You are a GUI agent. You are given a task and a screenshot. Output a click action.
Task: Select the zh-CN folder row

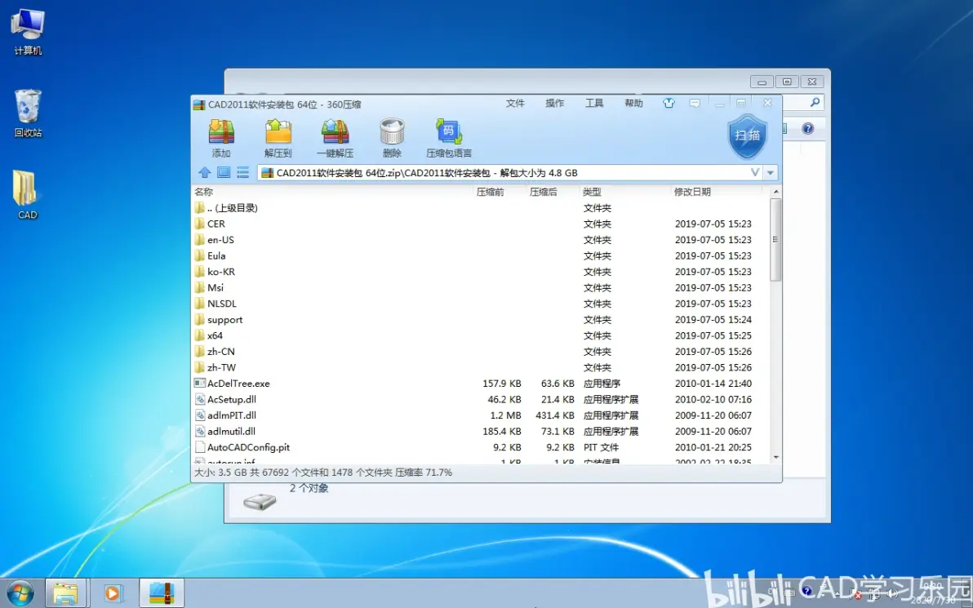point(480,352)
